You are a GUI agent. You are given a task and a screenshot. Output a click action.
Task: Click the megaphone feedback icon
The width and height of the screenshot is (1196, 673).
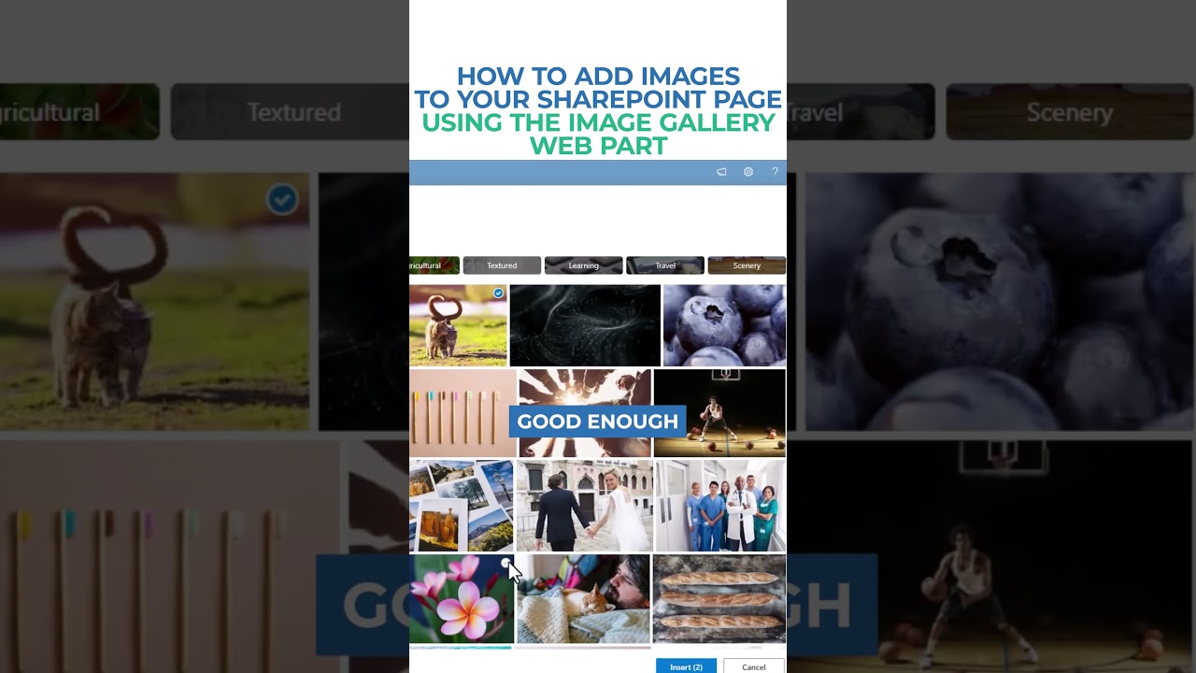point(721,172)
